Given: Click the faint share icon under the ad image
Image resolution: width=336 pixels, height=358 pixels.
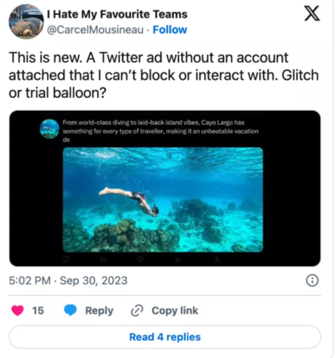Looking at the screenshot, I should tap(217, 259).
